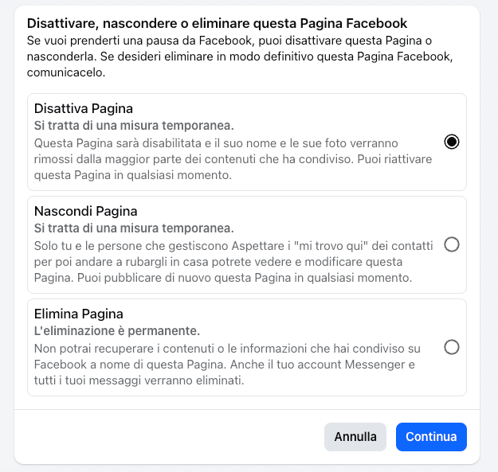Click the word "comunicacelo" in the intro text
498x472 pixels.
[65, 72]
